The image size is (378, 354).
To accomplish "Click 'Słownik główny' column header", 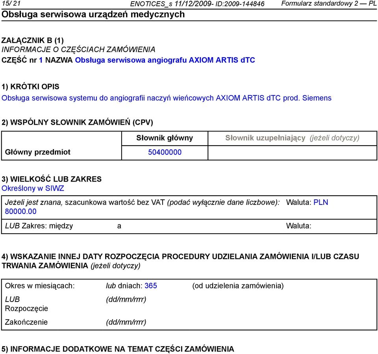I will [165, 138].
